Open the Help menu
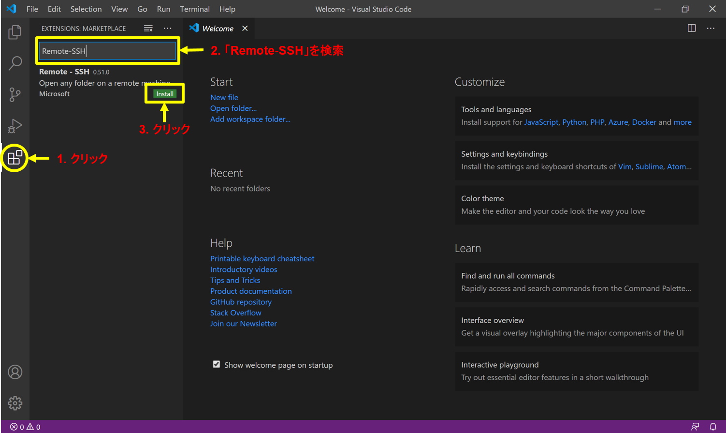Image resolution: width=726 pixels, height=433 pixels. click(227, 9)
